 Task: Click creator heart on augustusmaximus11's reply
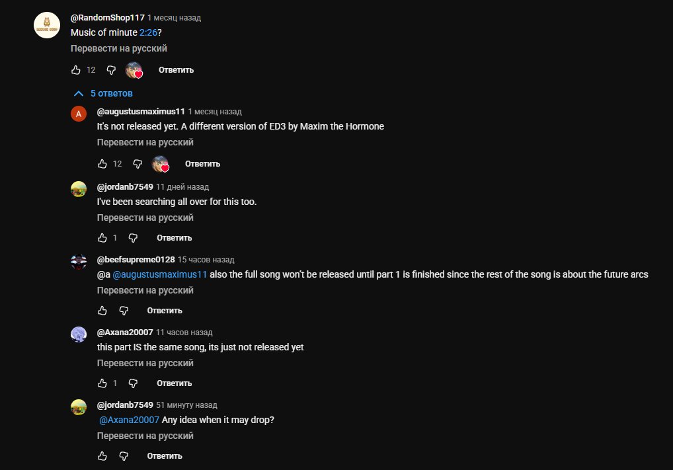coord(161,164)
